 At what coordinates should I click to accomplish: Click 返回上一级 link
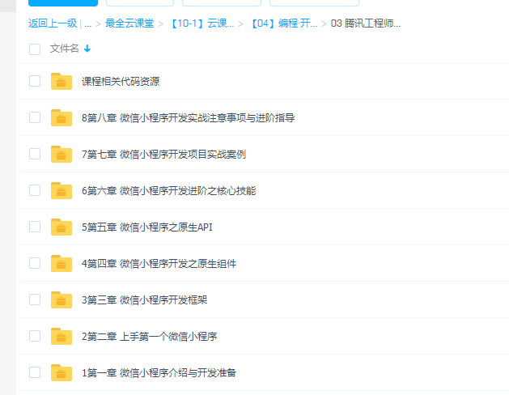pos(52,23)
